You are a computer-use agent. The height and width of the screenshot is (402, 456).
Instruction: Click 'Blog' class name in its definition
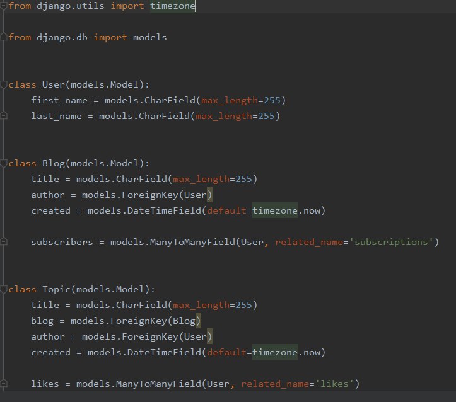pyautogui.click(x=54, y=163)
